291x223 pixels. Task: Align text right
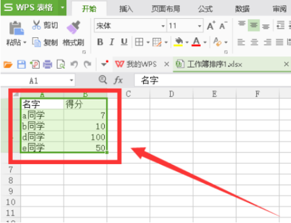[x=267, y=42]
